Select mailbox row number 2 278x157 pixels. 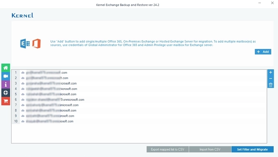click(x=139, y=78)
